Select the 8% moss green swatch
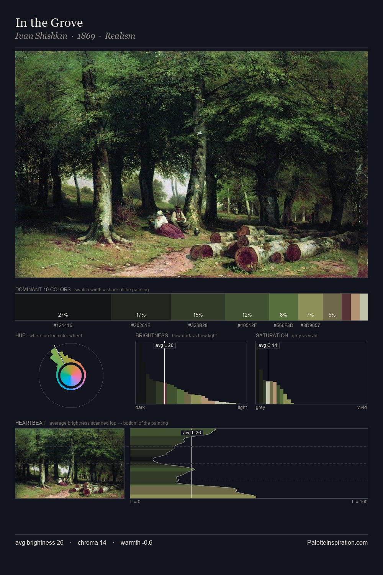Screen dimensions: 383x575 tap(284, 307)
